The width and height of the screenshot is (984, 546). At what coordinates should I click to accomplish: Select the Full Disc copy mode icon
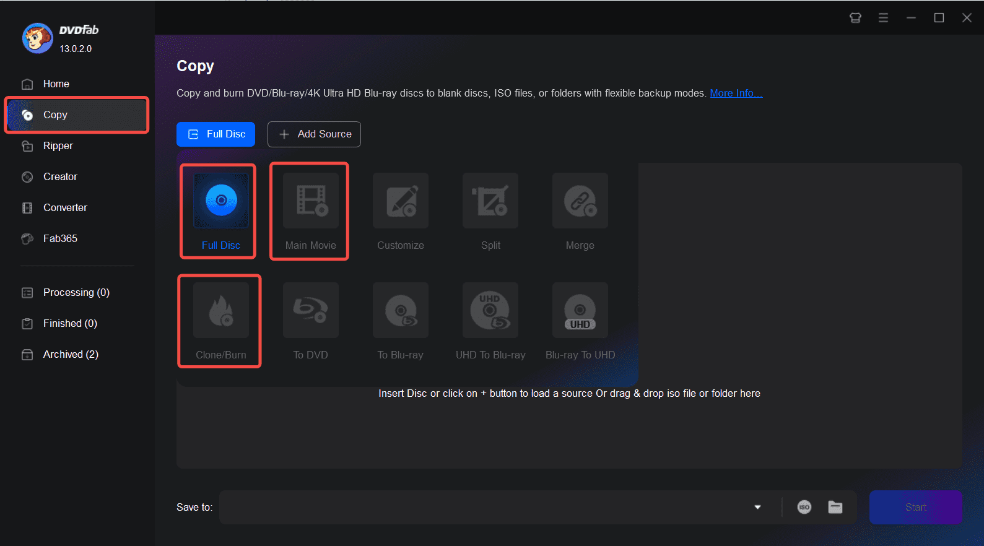221,201
